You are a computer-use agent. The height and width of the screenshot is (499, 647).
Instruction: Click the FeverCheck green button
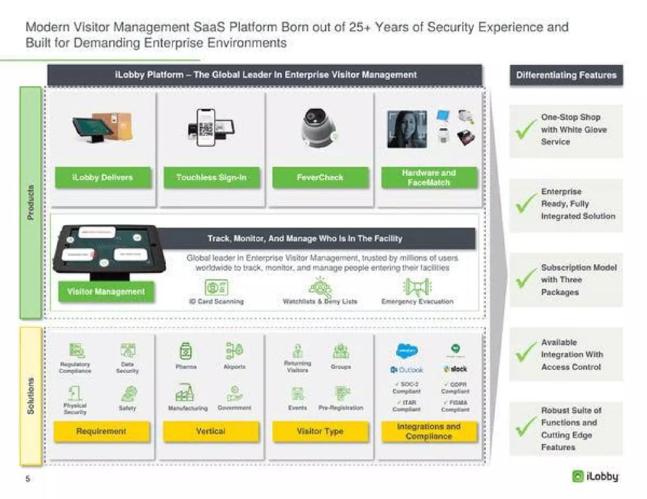point(320,177)
